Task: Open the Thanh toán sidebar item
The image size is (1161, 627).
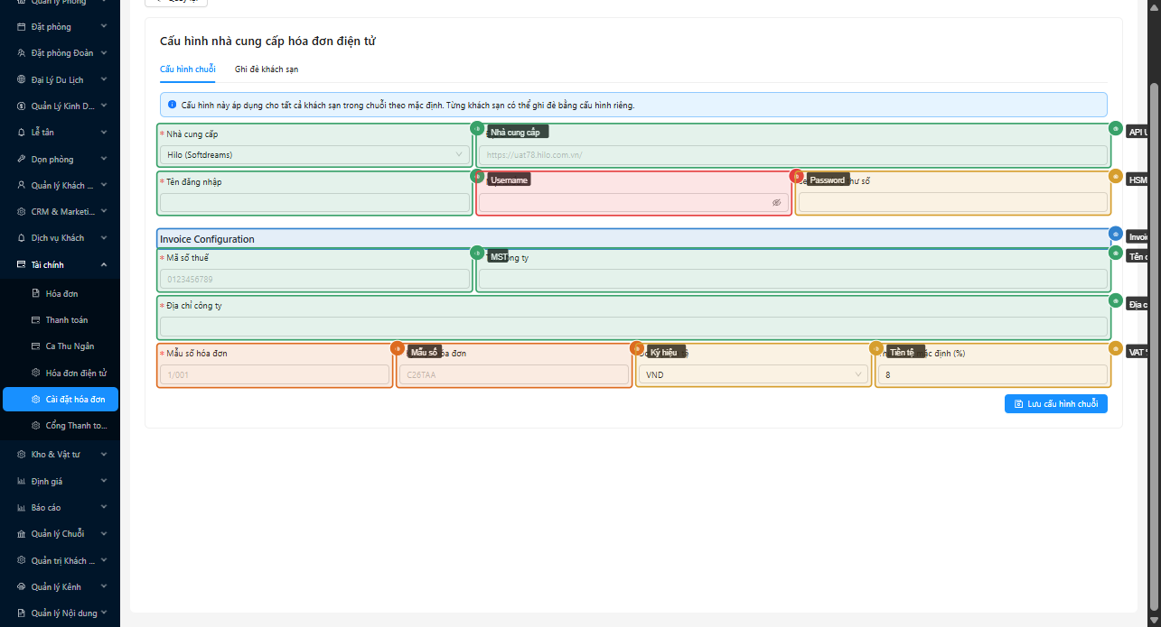Action: point(66,319)
